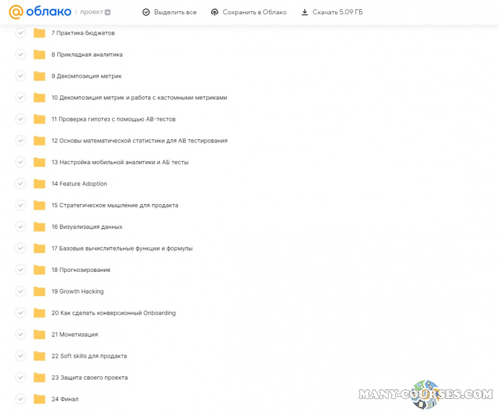The height and width of the screenshot is (415, 498).
Task: Open folder icon for 7 Практика бюджетов
Action: (x=40, y=33)
